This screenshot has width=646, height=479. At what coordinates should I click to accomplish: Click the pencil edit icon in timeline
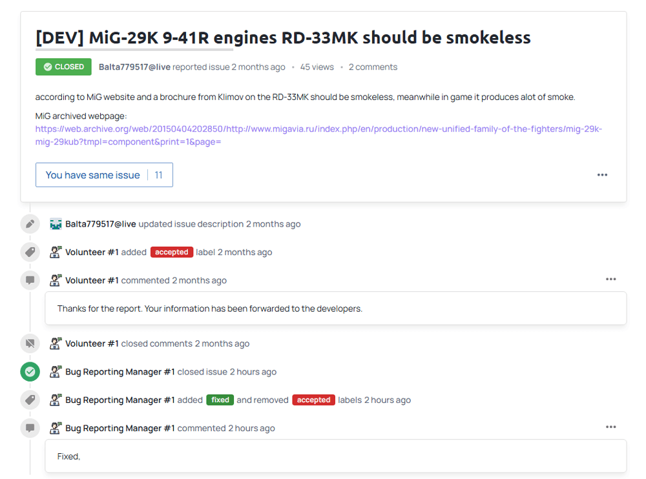click(x=30, y=224)
